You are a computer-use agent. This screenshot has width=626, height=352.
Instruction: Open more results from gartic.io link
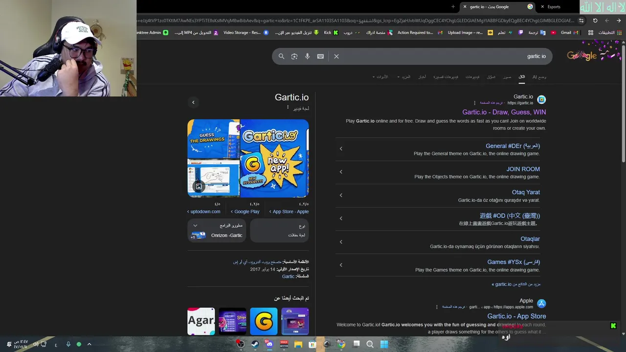click(516, 284)
